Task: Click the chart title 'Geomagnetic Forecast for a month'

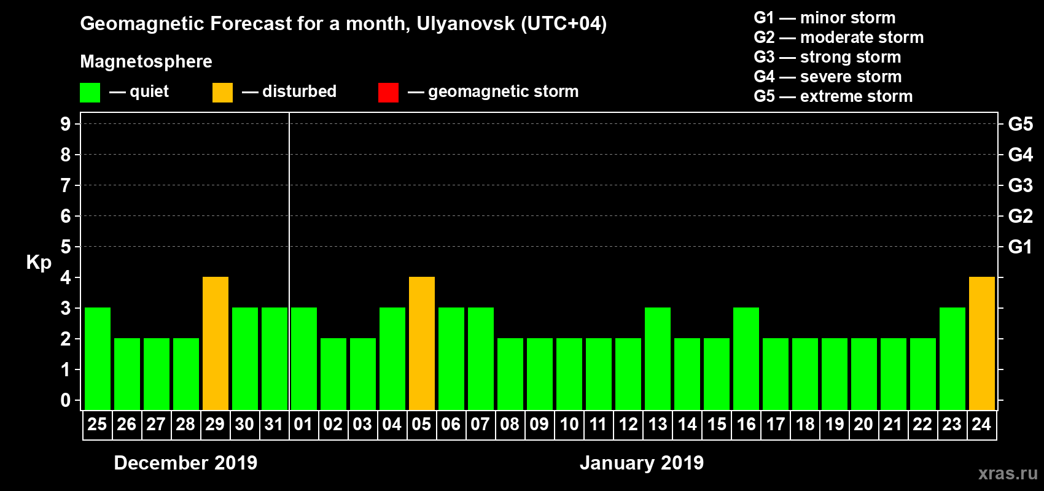Action: 245,24
